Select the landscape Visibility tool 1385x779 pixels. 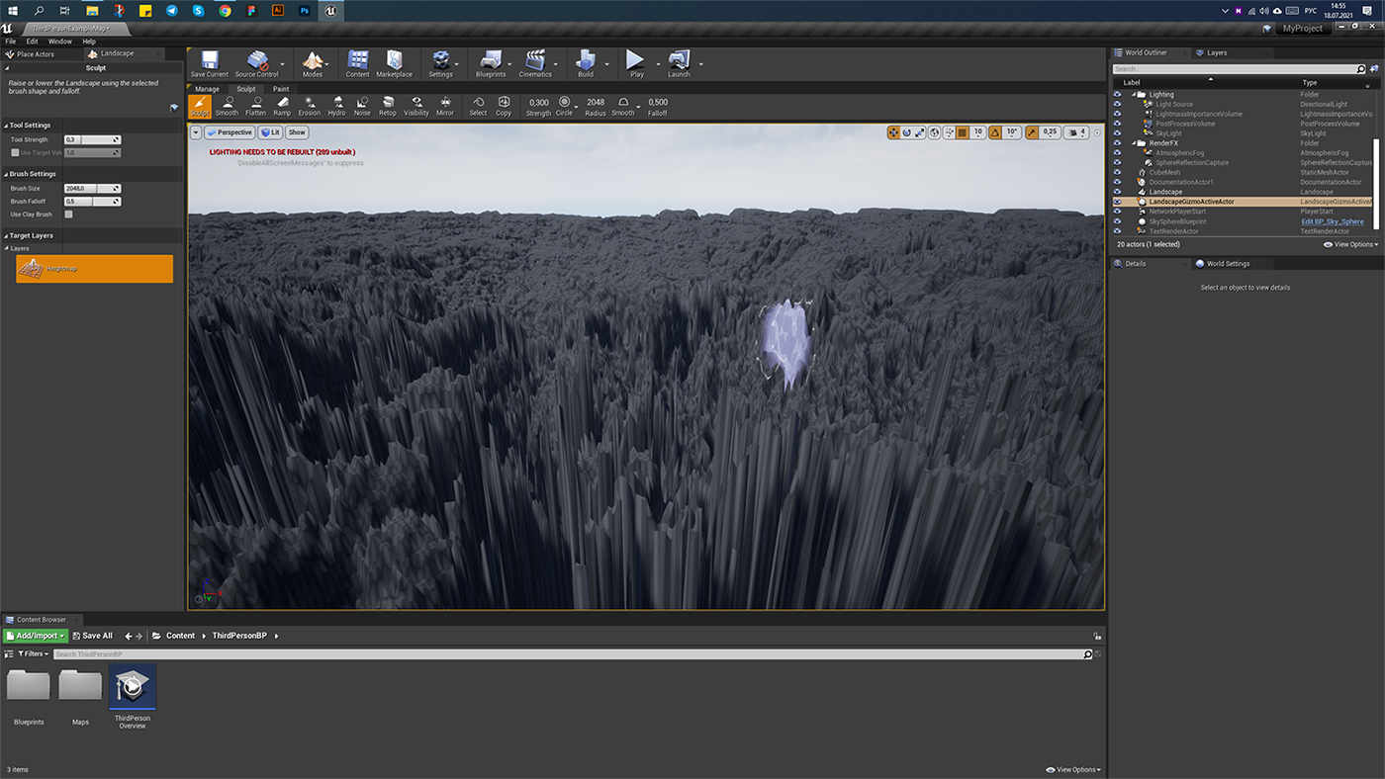coord(416,106)
